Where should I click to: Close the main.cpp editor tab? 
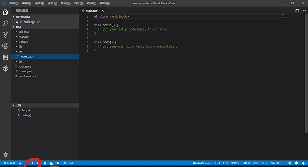pyautogui.click(x=103, y=11)
